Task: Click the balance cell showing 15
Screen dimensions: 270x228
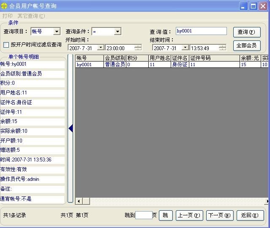Action: pos(250,64)
